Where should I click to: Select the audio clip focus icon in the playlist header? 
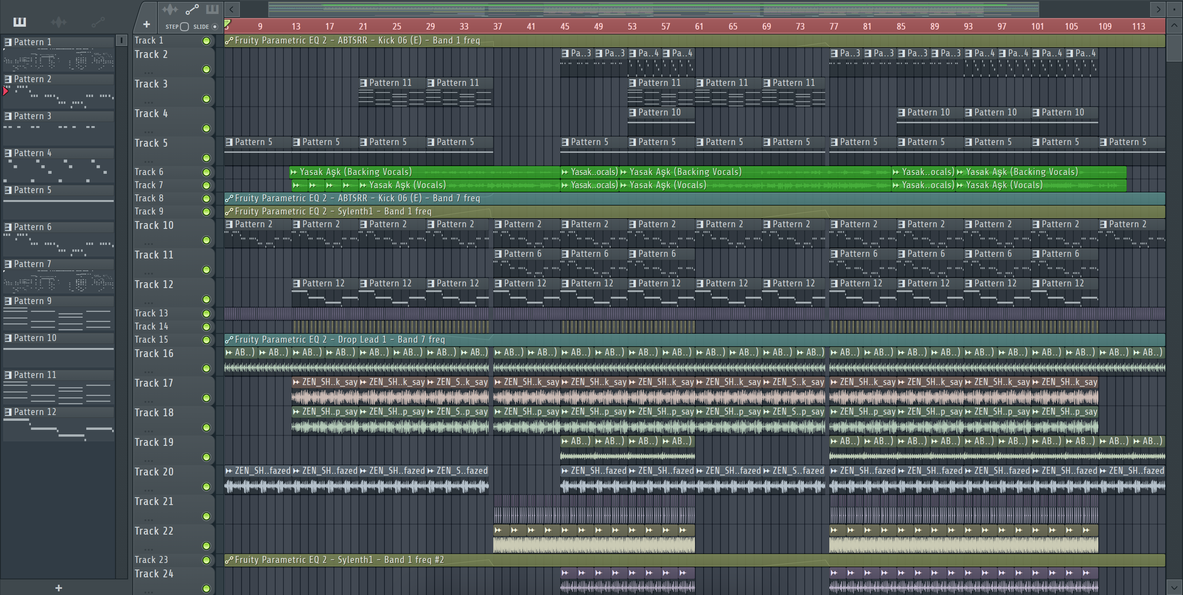170,9
